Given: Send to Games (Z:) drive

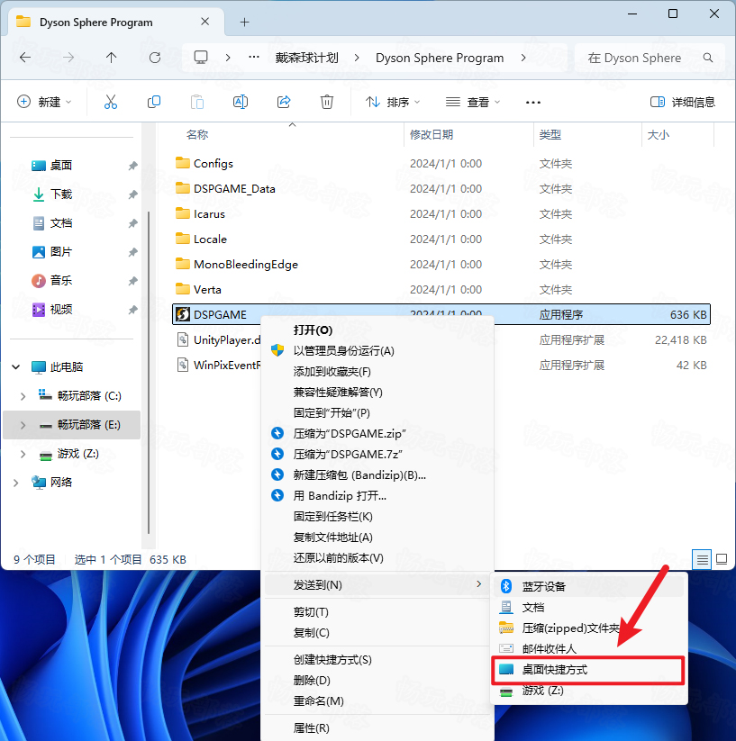Looking at the screenshot, I should 589,691.
